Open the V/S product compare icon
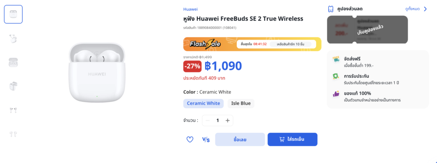The height and width of the screenshot is (163, 437). pyautogui.click(x=206, y=140)
